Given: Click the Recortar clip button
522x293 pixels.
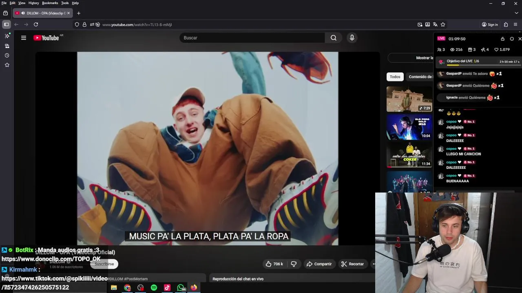Looking at the screenshot, I should pos(352,264).
